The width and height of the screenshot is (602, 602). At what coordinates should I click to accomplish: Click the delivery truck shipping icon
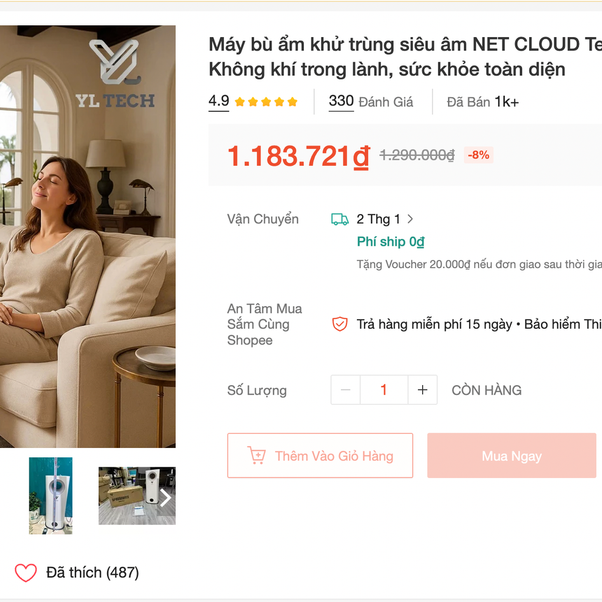click(340, 219)
